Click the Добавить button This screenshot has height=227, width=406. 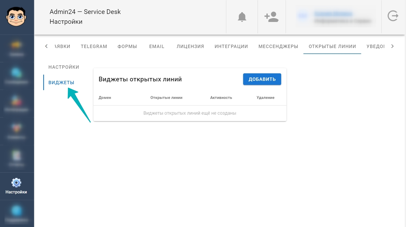[262, 79]
